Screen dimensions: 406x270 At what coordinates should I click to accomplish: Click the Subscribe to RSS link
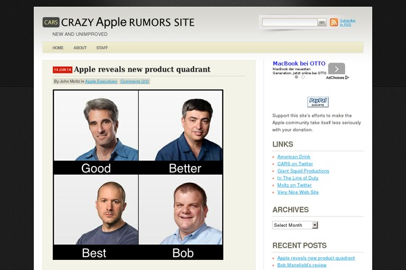[348, 22]
